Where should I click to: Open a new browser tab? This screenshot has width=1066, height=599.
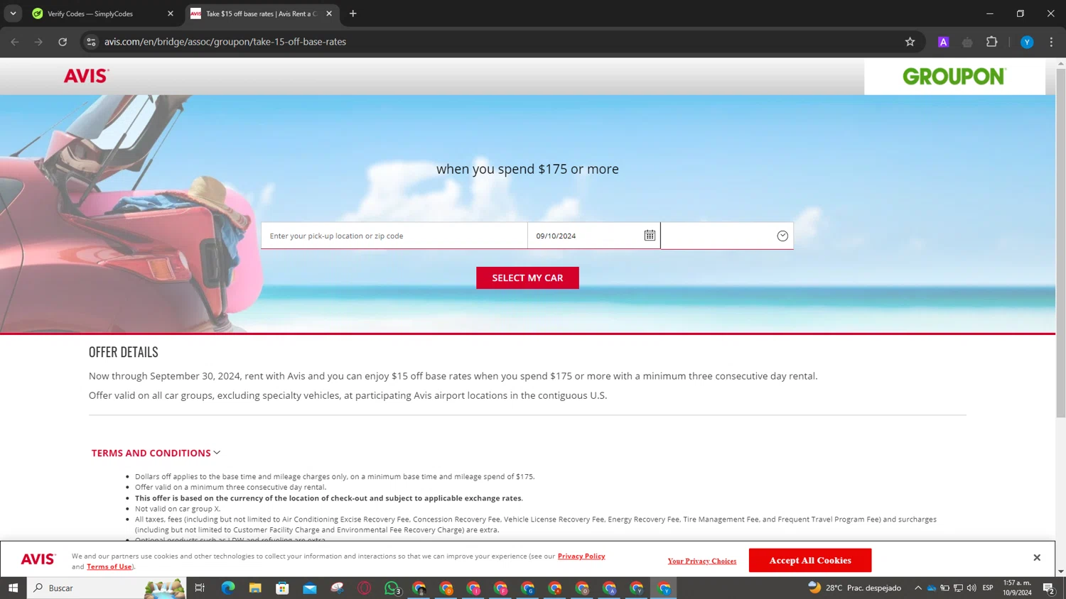pyautogui.click(x=353, y=13)
